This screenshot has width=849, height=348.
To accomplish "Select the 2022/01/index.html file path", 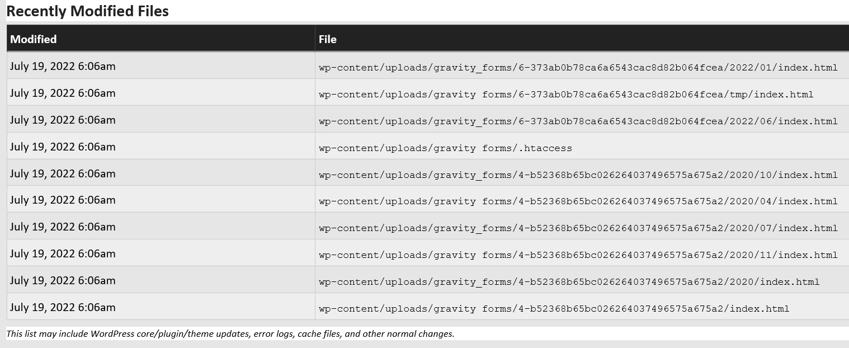I will 578,68.
